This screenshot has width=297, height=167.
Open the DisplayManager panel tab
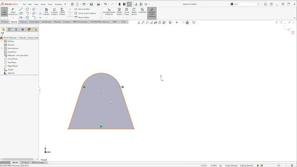pyautogui.click(x=29, y=30)
